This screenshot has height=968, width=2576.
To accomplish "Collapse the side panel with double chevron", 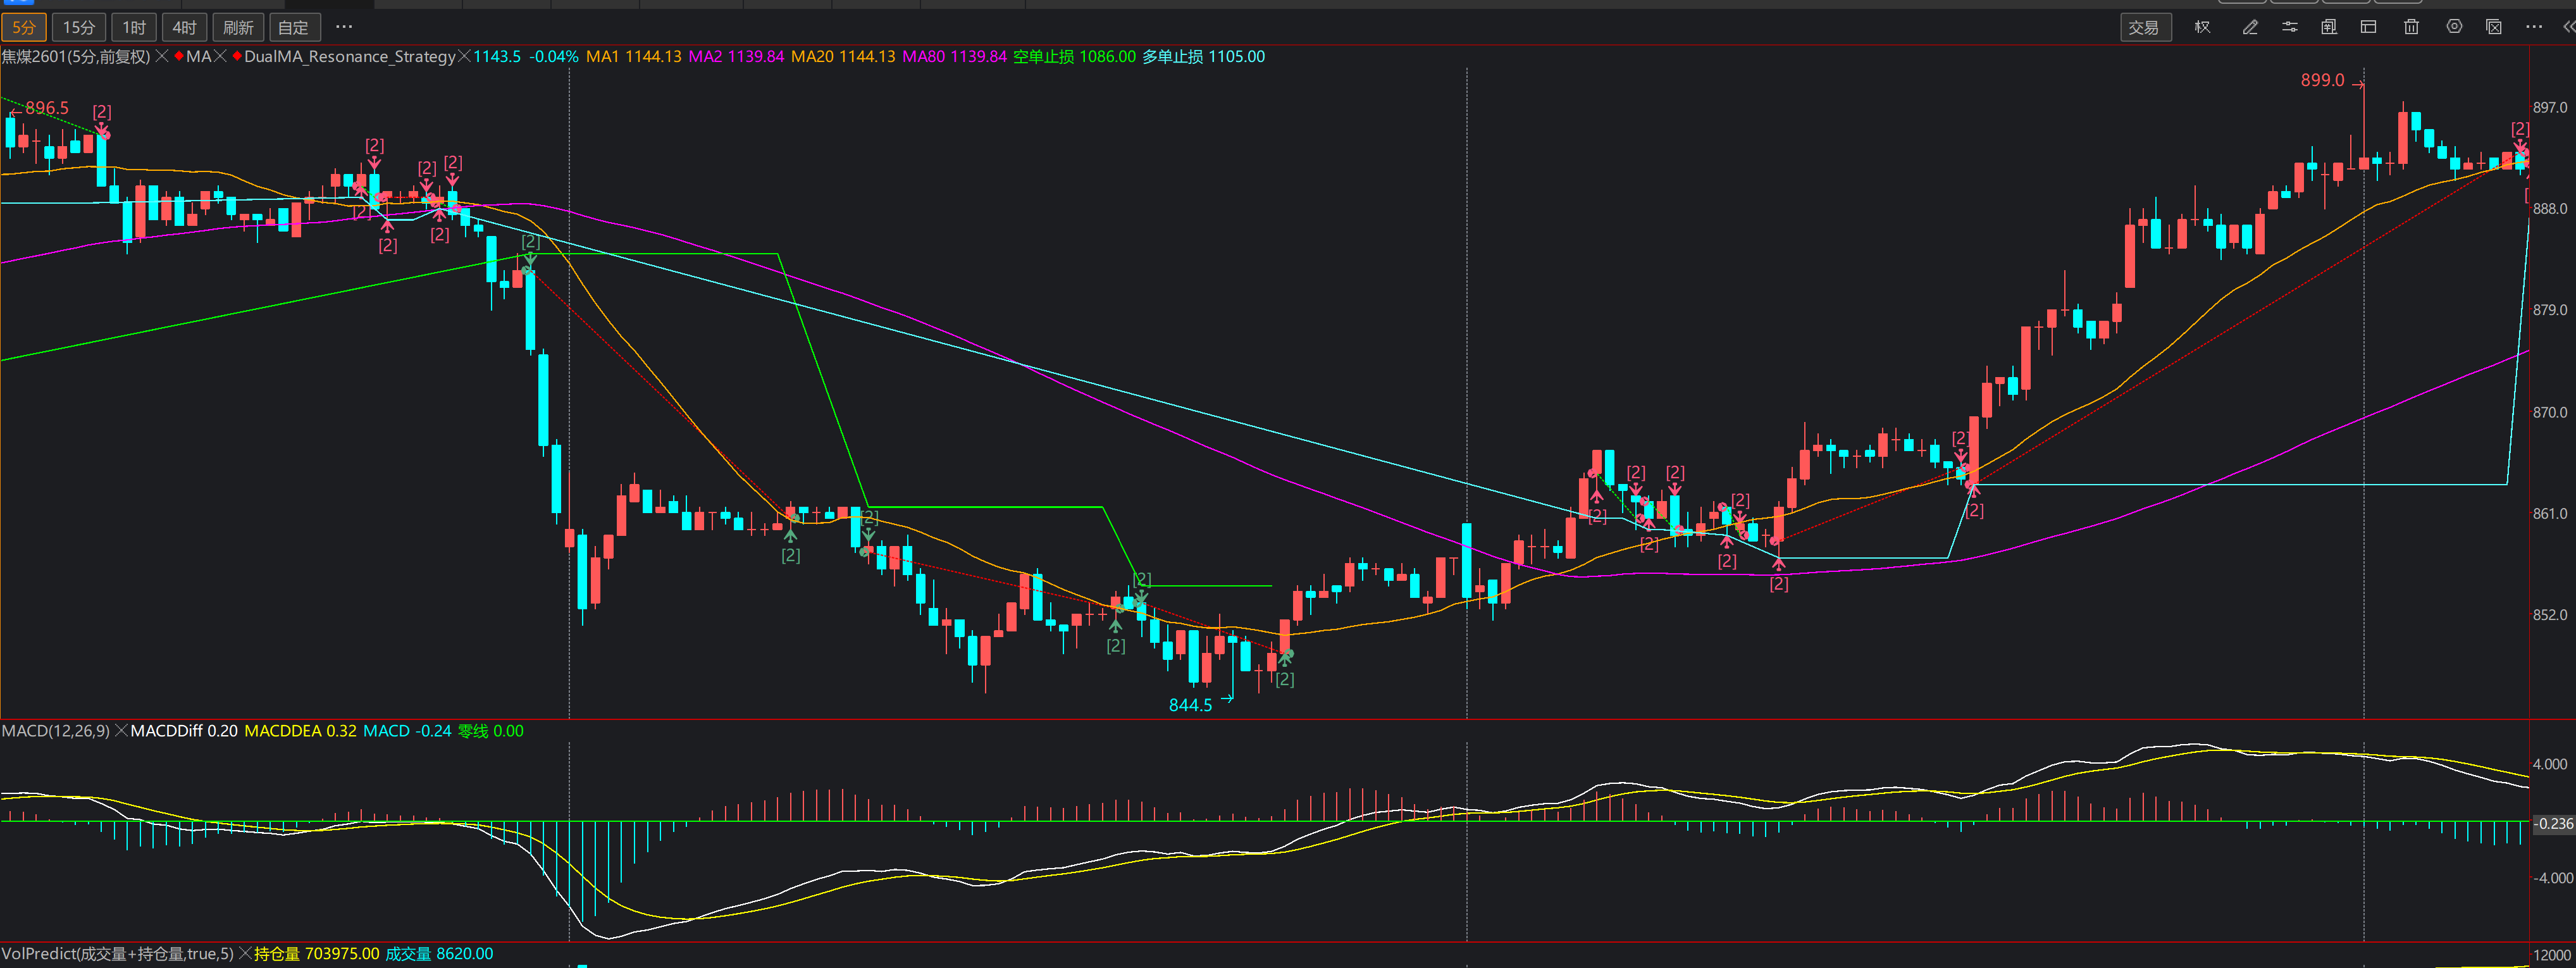I will click(x=2568, y=27).
